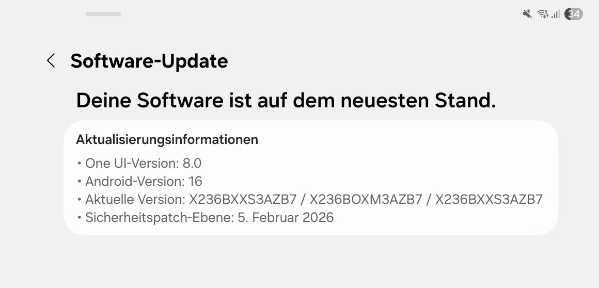
Task: Go back using the back arrow
Action: pos(51,61)
